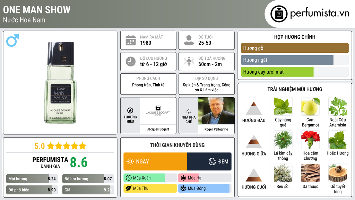This screenshot has height=200, width=355.
Task: Click the star badge icon above Thương hiệu
Action: pos(130,110)
